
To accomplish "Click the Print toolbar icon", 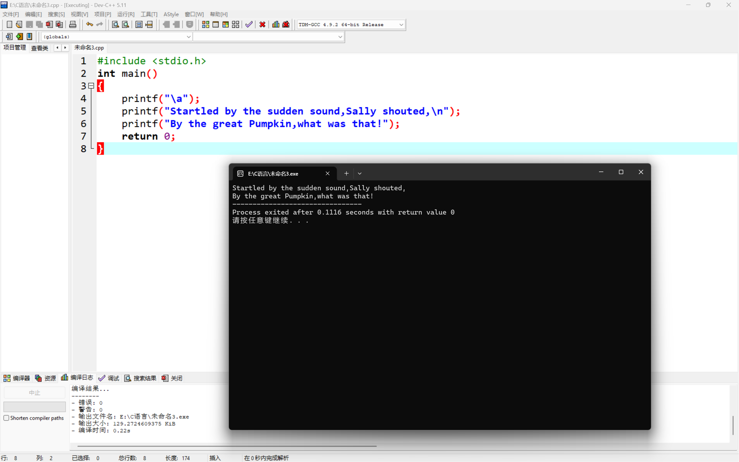I will [73, 25].
